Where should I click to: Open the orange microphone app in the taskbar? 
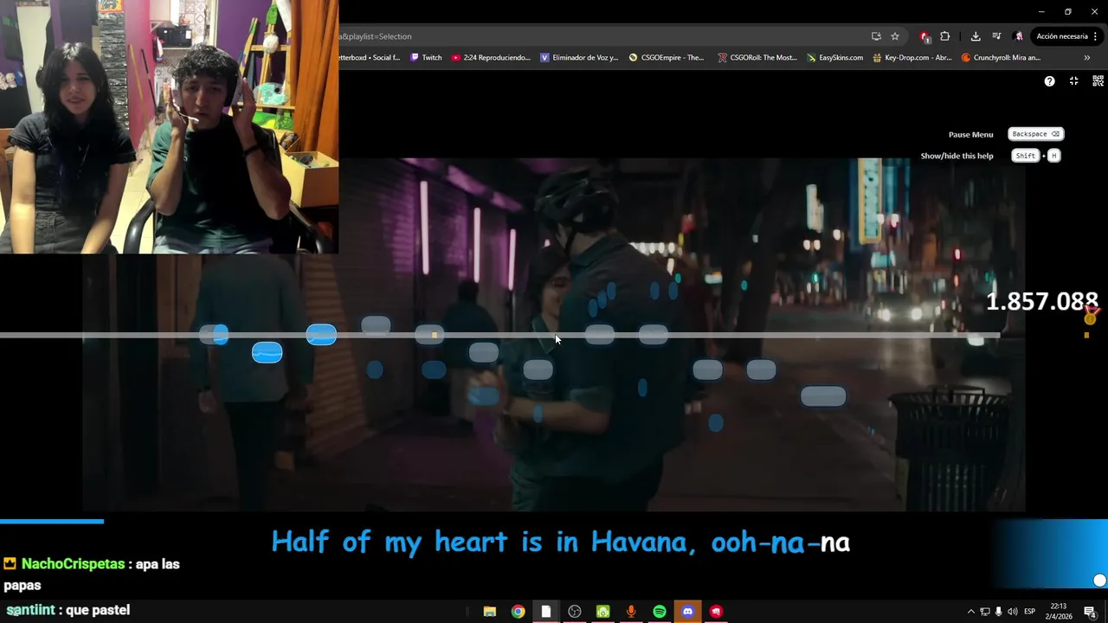(x=631, y=612)
